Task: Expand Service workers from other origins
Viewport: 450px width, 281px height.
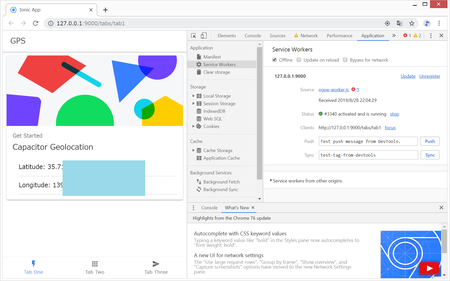Action: 271,181
